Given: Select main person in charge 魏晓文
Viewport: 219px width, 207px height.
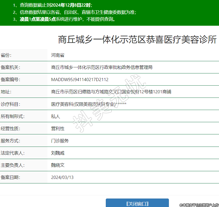Looking at the screenshot, I should (x=58, y=165).
